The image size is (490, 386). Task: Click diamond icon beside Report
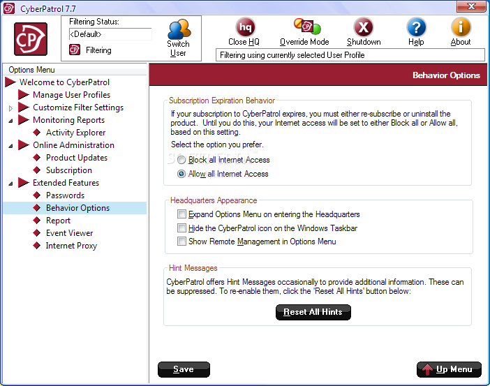click(x=37, y=221)
